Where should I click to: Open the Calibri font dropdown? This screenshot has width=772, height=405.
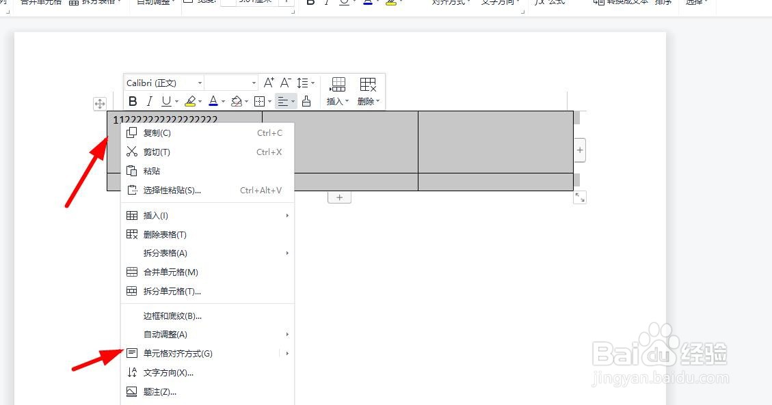(163, 83)
